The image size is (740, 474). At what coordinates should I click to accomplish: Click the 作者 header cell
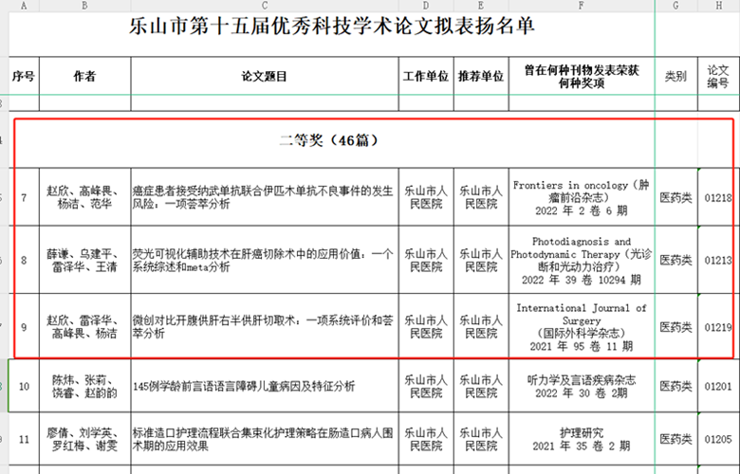(85, 76)
